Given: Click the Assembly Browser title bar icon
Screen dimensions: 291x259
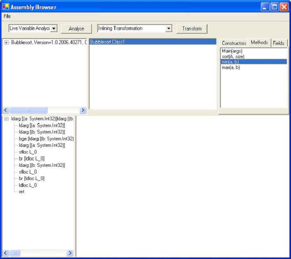Looking at the screenshot, I should pyautogui.click(x=6, y=7).
